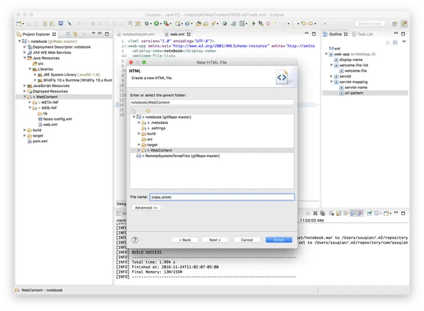Click the green Run icon in toolbar
Screen dimensions: 424x311
point(156,23)
